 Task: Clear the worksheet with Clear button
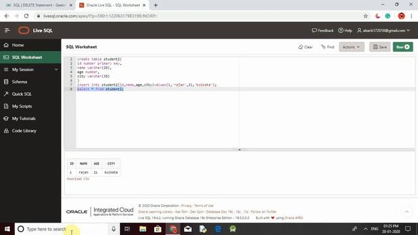306,47
